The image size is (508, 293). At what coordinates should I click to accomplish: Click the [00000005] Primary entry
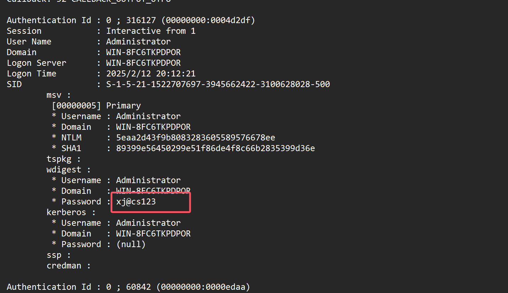[x=96, y=106]
